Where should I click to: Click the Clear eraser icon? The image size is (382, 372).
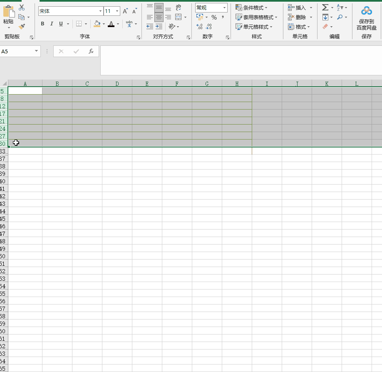pyautogui.click(x=325, y=26)
